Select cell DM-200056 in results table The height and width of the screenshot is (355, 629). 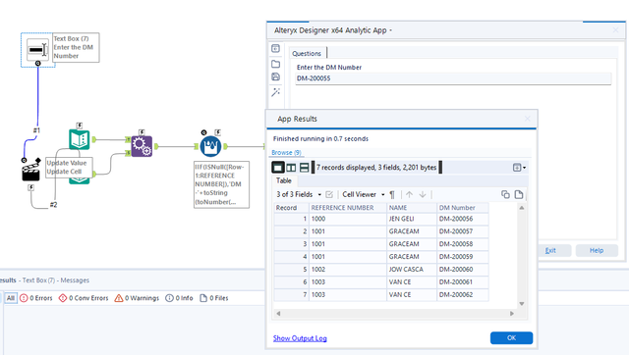click(463, 219)
